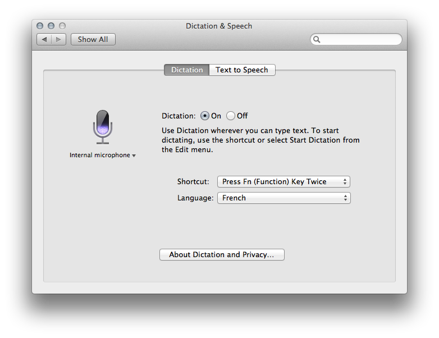The width and height of the screenshot is (439, 338).
Task: Click the magnifying glass in the search box
Action: [x=317, y=40]
